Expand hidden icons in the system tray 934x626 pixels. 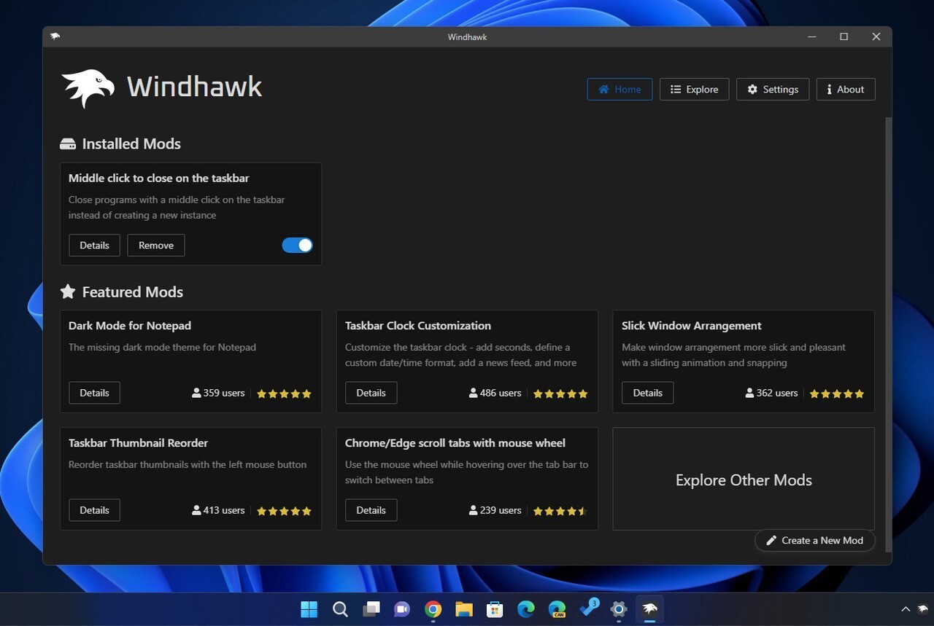click(906, 609)
